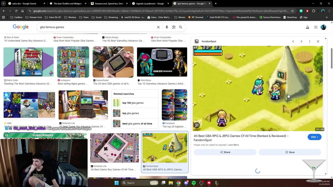
Task: Click the Google logo
Action: tap(21, 27)
